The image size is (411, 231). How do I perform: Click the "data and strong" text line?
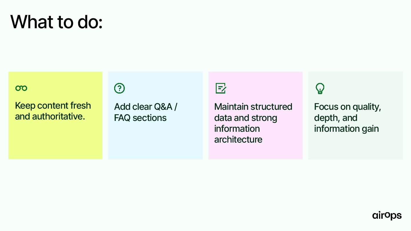[x=245, y=118]
